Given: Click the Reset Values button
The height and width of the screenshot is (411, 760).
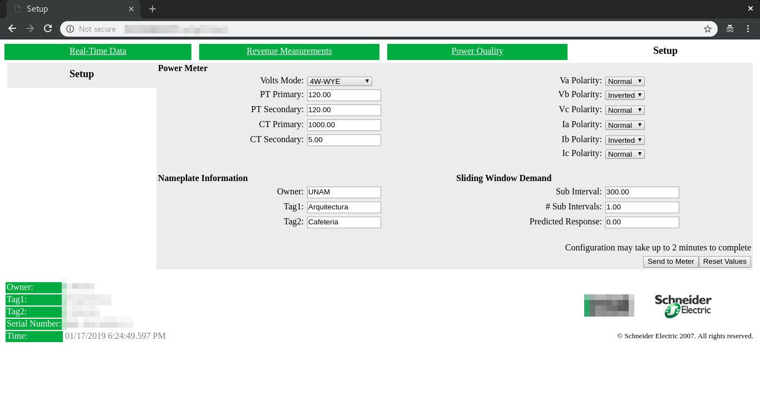Looking at the screenshot, I should click(x=724, y=262).
